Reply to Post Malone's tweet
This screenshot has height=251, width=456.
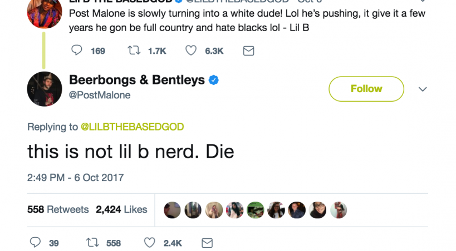pyautogui.click(x=35, y=243)
